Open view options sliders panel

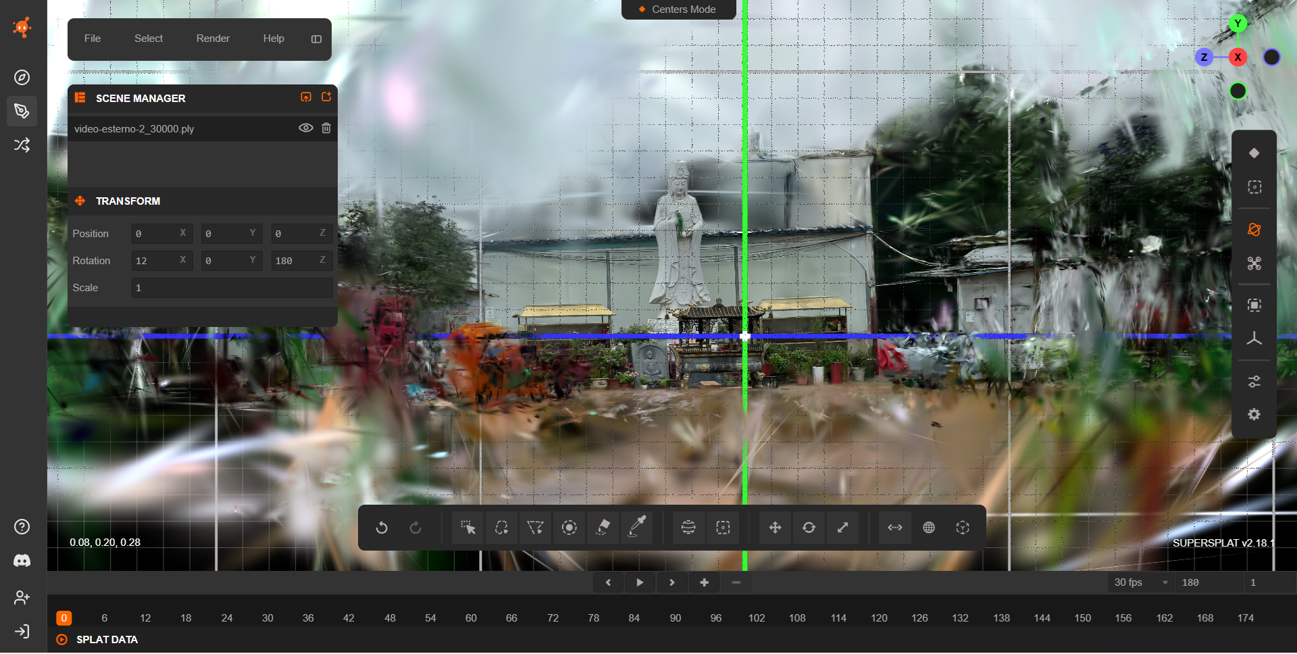tap(1254, 382)
